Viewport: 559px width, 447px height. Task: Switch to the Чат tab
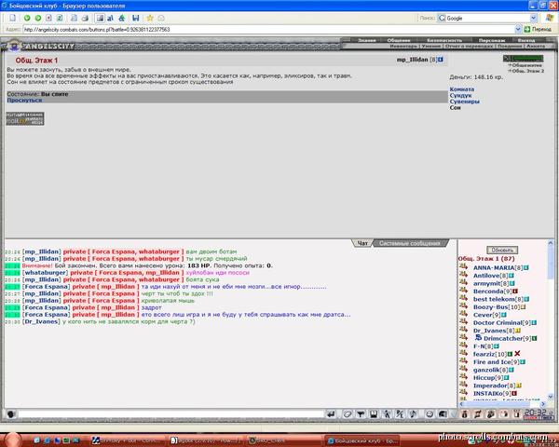(362, 243)
